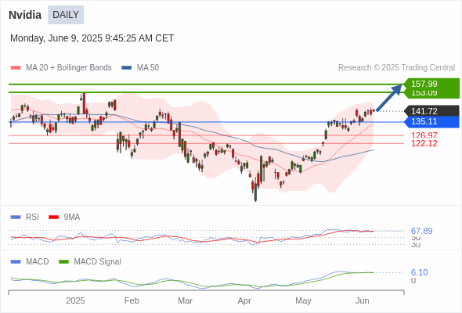Click the MACD Signal green legend swatch
The height and width of the screenshot is (313, 462).
63,261
